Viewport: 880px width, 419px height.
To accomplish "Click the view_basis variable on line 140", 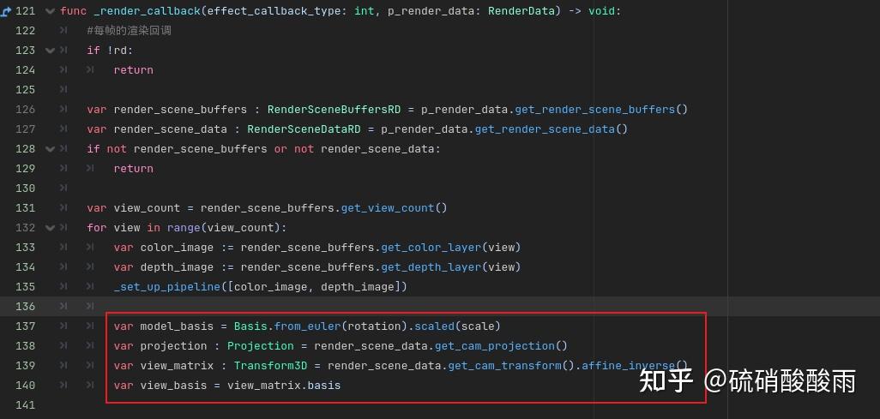I will click(173, 386).
